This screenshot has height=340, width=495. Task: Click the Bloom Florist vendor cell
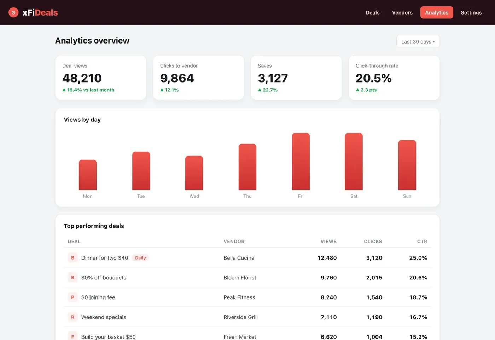tap(240, 278)
